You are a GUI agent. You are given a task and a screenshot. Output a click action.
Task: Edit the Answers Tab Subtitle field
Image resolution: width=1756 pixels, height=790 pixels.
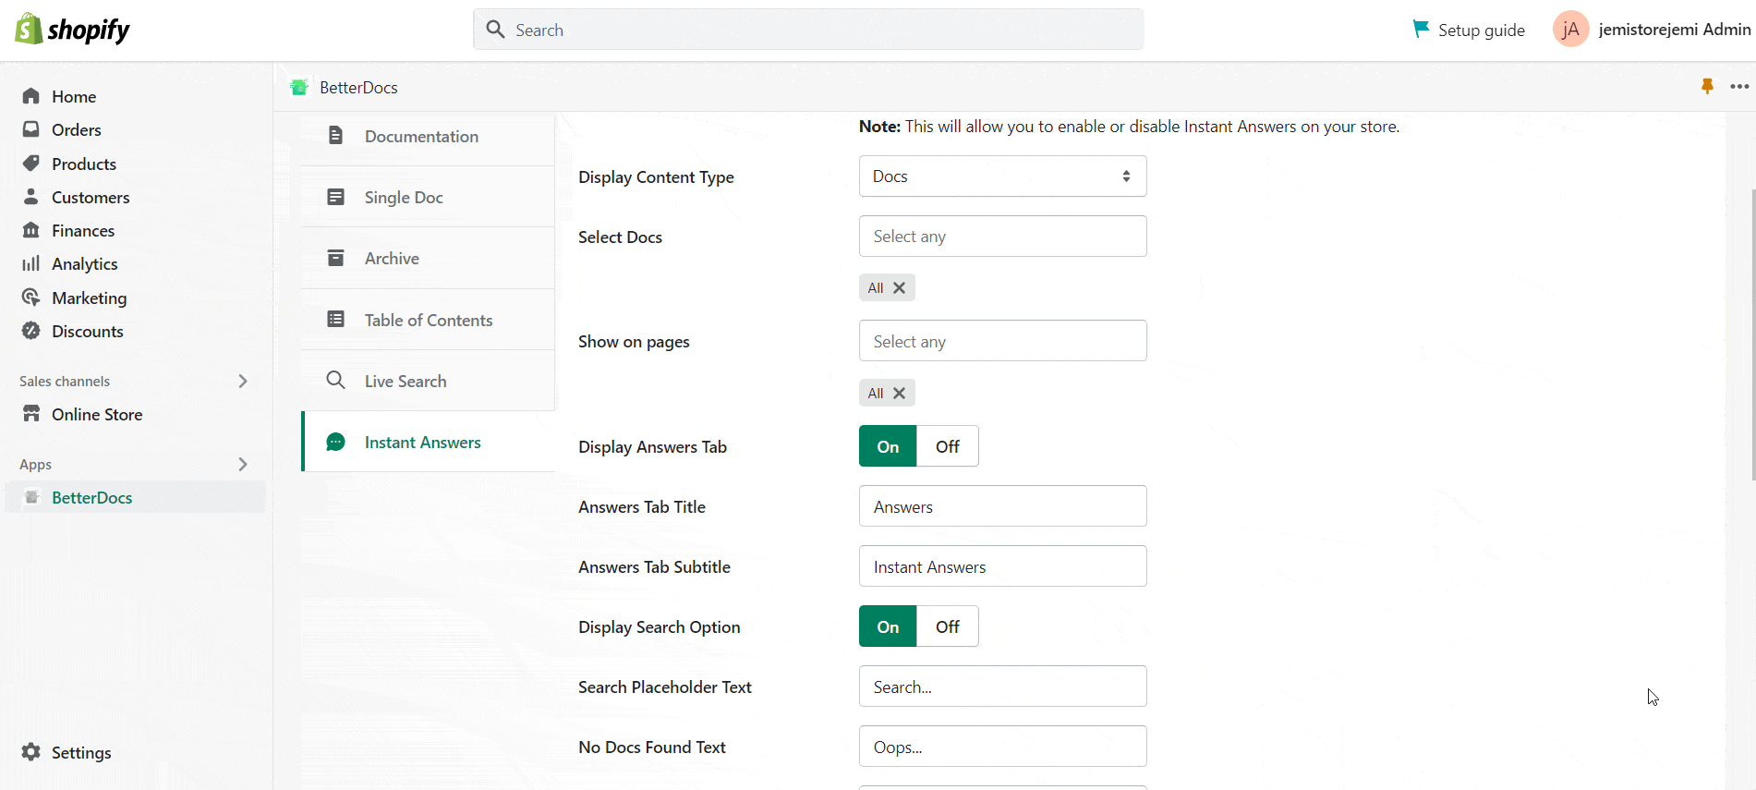pyautogui.click(x=1003, y=566)
